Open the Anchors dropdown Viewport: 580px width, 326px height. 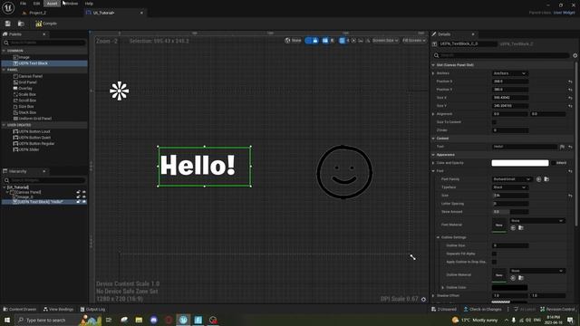(509, 73)
